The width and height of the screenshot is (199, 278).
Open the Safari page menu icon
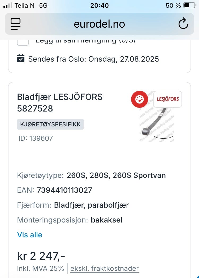16,24
